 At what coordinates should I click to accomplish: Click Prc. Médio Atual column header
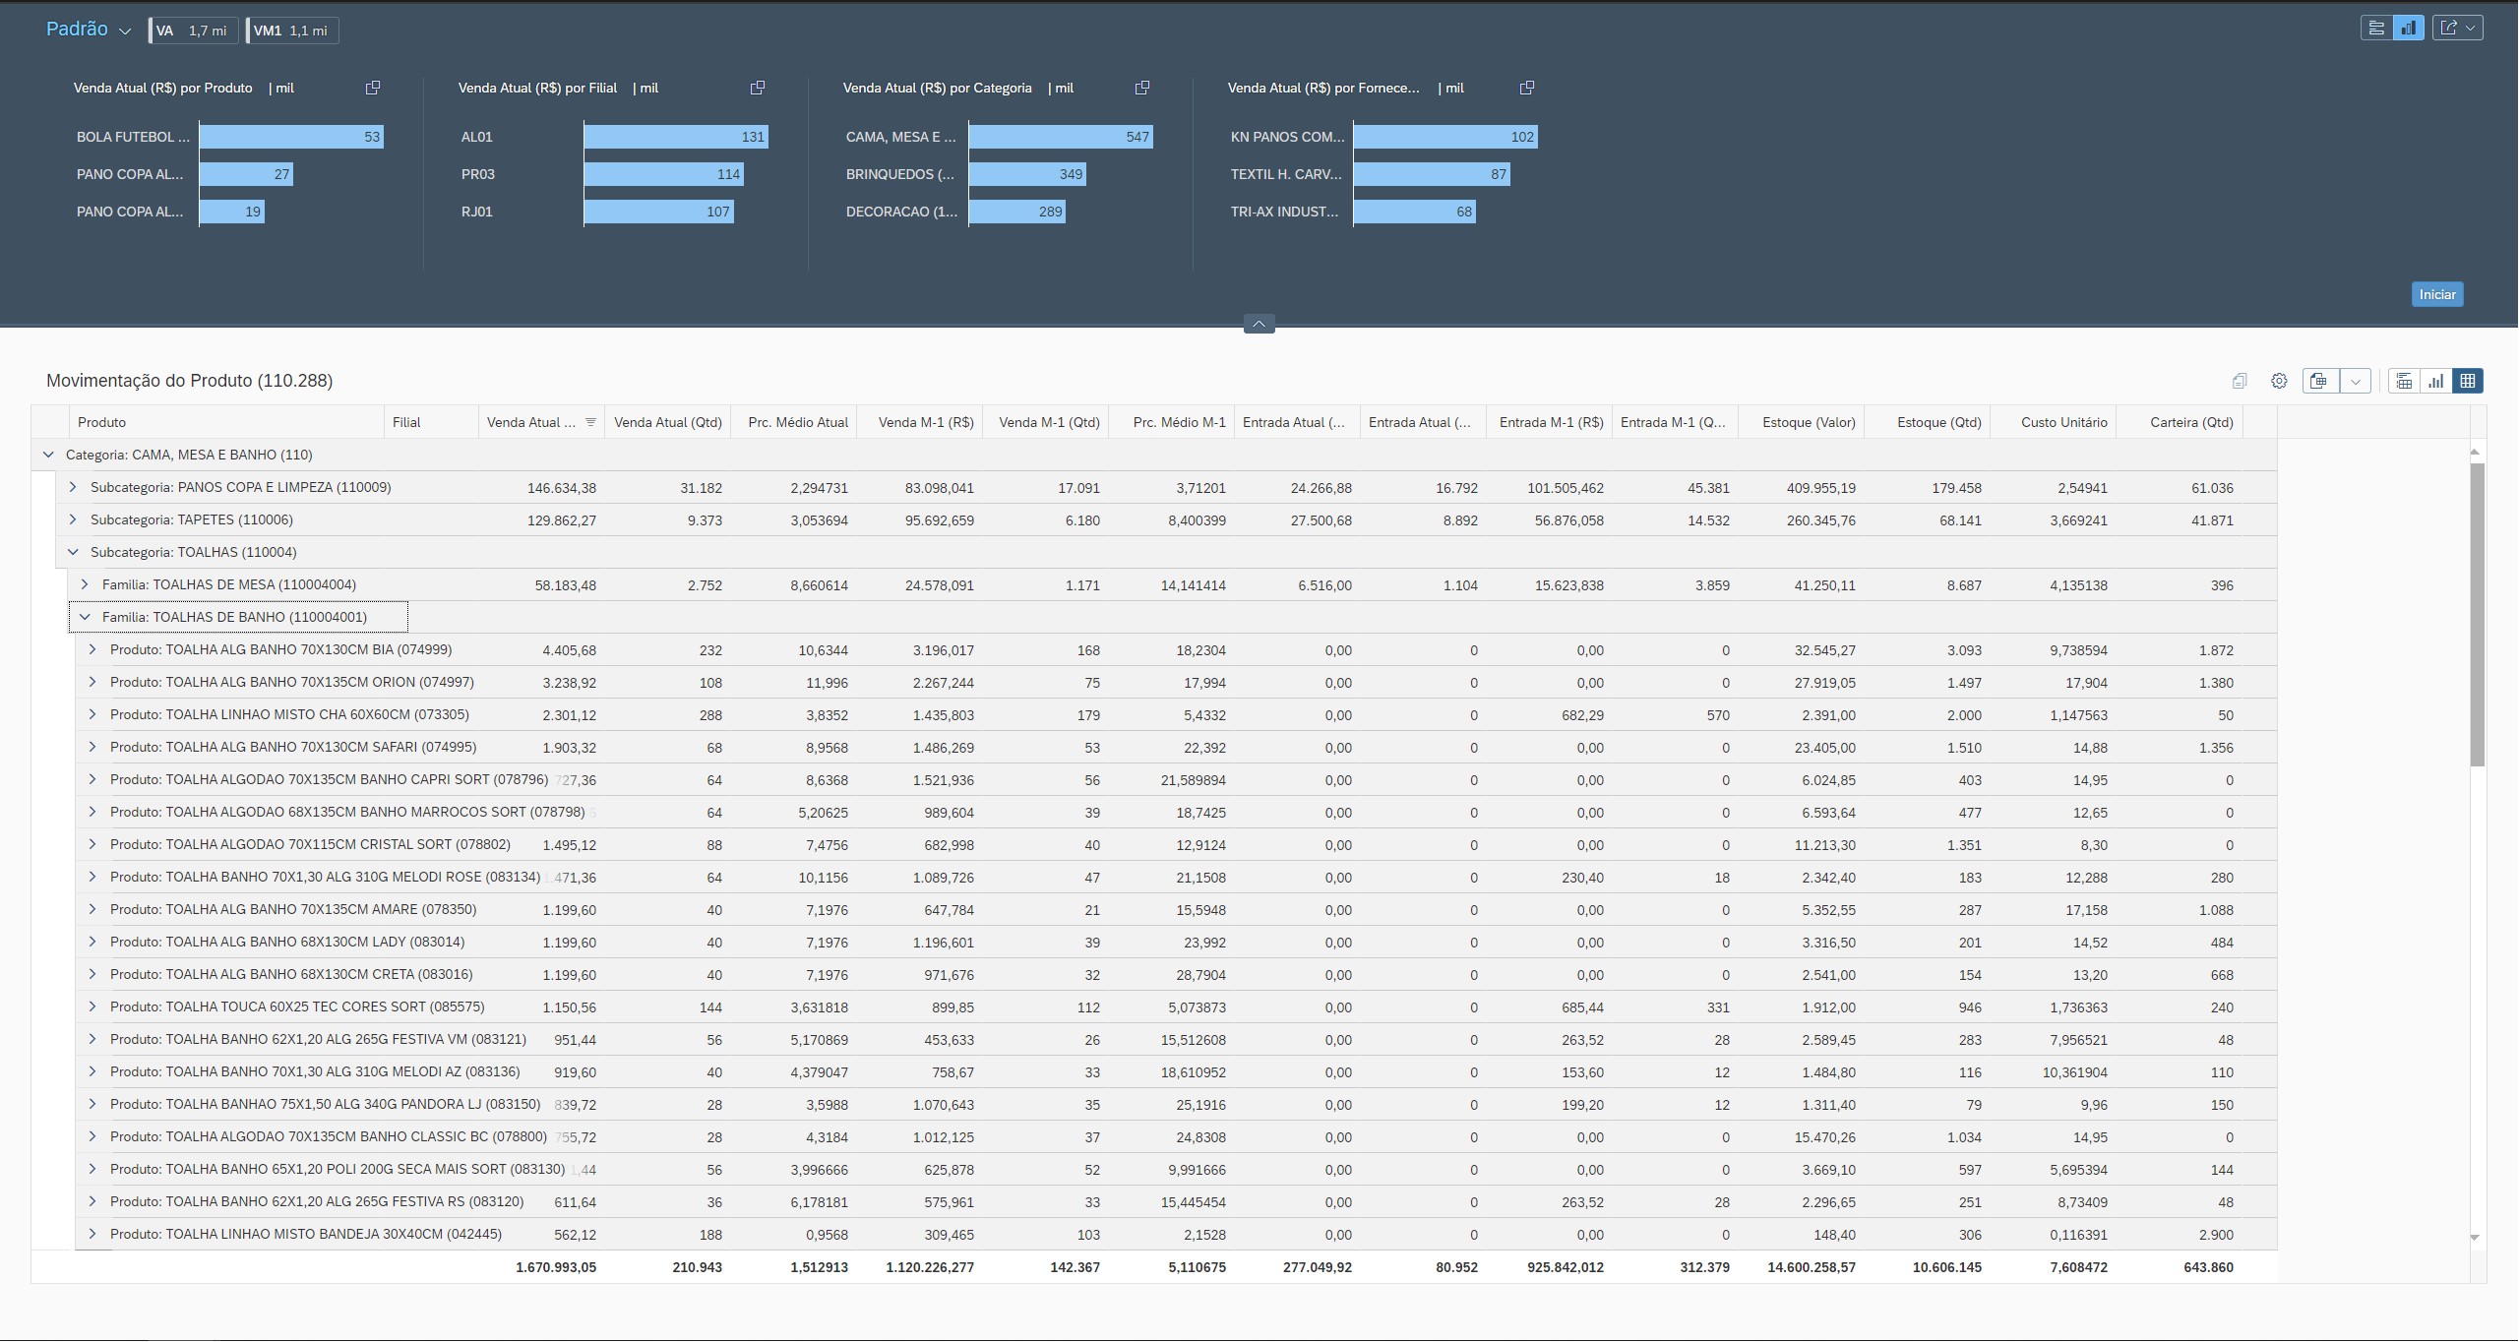(x=793, y=422)
